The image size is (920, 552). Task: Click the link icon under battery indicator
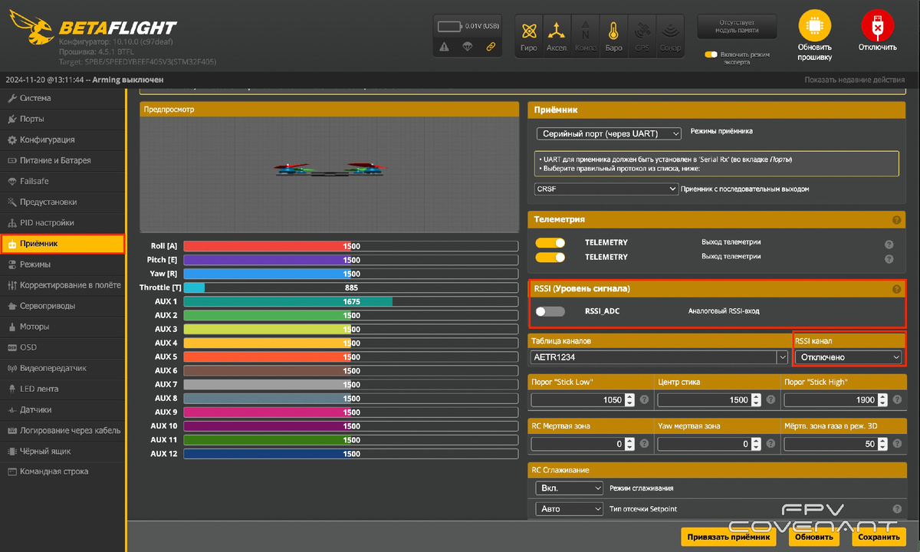491,47
